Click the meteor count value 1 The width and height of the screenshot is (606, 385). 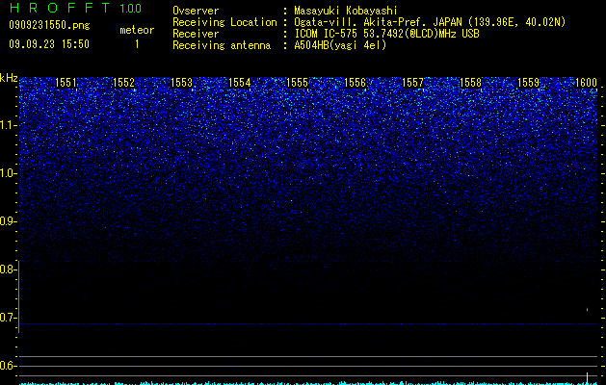[x=137, y=44]
